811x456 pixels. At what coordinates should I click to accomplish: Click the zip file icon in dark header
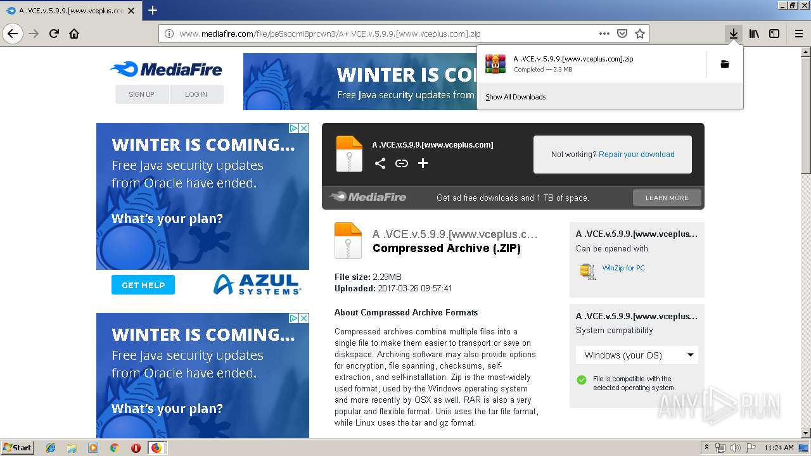click(349, 153)
